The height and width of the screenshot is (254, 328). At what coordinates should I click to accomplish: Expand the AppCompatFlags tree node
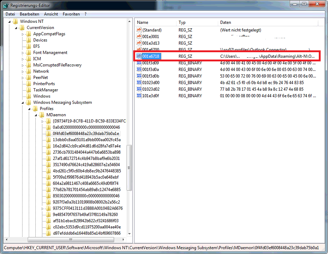point(22,34)
